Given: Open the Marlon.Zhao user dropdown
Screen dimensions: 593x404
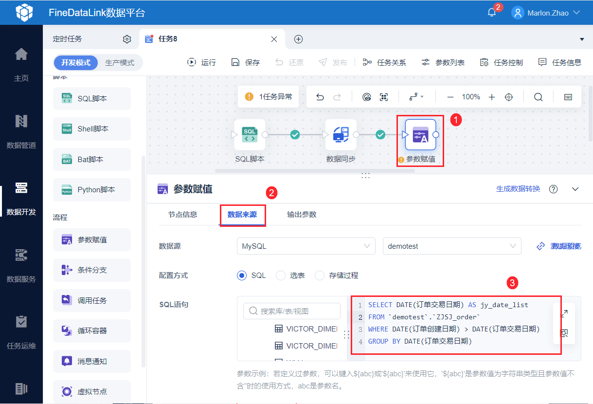Looking at the screenshot, I should pos(546,13).
